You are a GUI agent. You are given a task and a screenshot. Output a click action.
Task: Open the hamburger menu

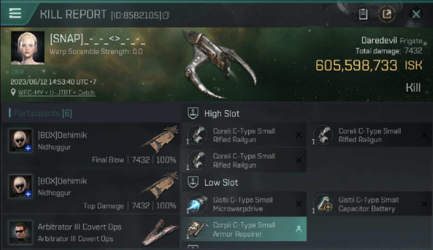click(15, 13)
